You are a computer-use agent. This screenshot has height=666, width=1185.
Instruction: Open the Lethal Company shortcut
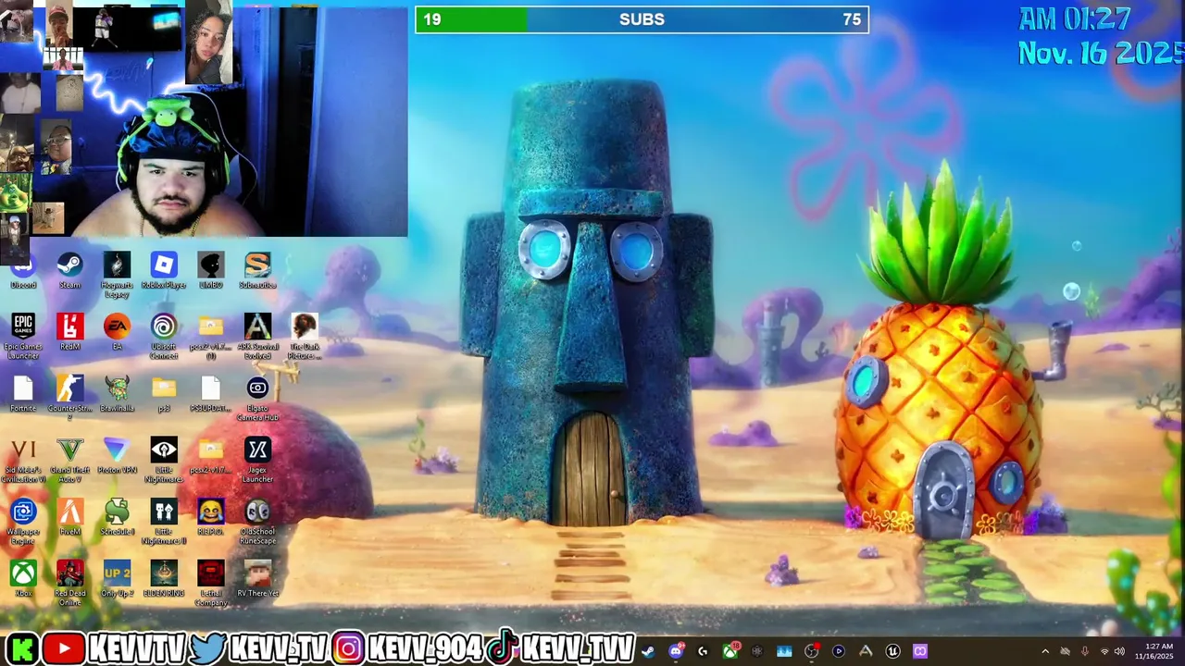pyautogui.click(x=211, y=583)
